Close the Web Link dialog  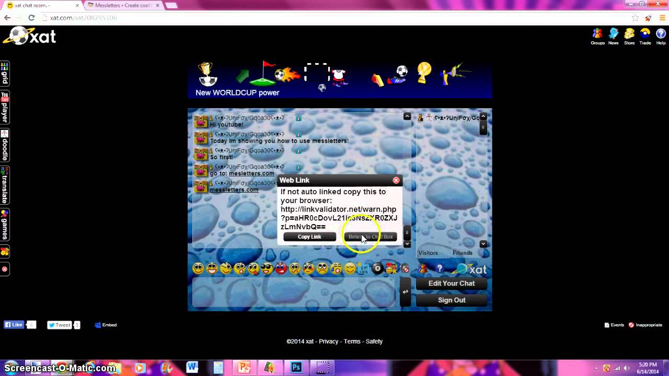click(396, 180)
